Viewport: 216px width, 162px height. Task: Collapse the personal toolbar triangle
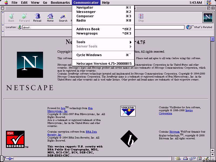(3, 32)
